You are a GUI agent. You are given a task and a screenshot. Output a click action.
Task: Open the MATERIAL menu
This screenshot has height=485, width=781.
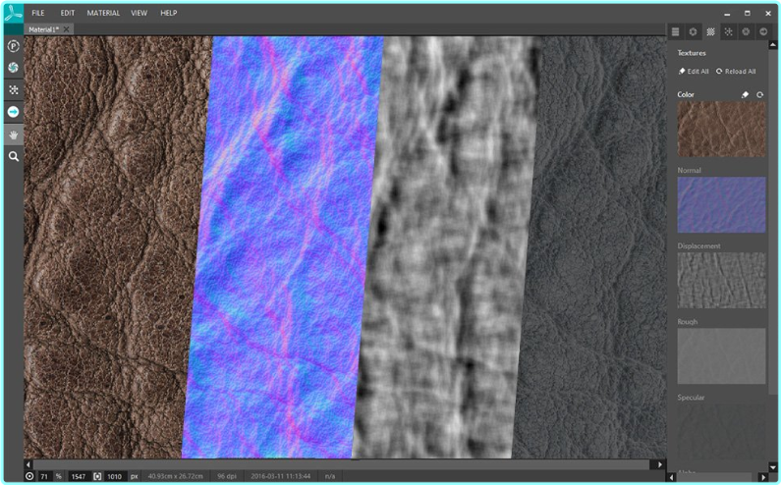pyautogui.click(x=103, y=13)
